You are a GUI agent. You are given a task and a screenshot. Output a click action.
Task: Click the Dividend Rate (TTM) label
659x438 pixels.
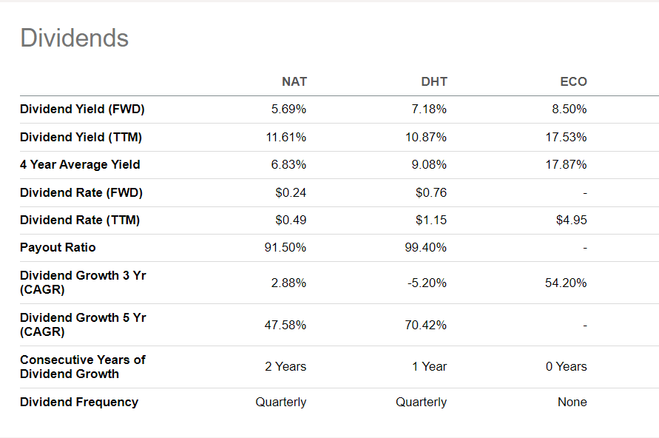coord(80,220)
